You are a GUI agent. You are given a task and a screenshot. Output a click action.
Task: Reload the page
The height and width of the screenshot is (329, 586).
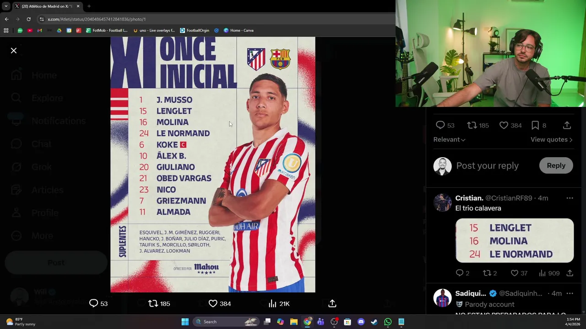tap(28, 19)
